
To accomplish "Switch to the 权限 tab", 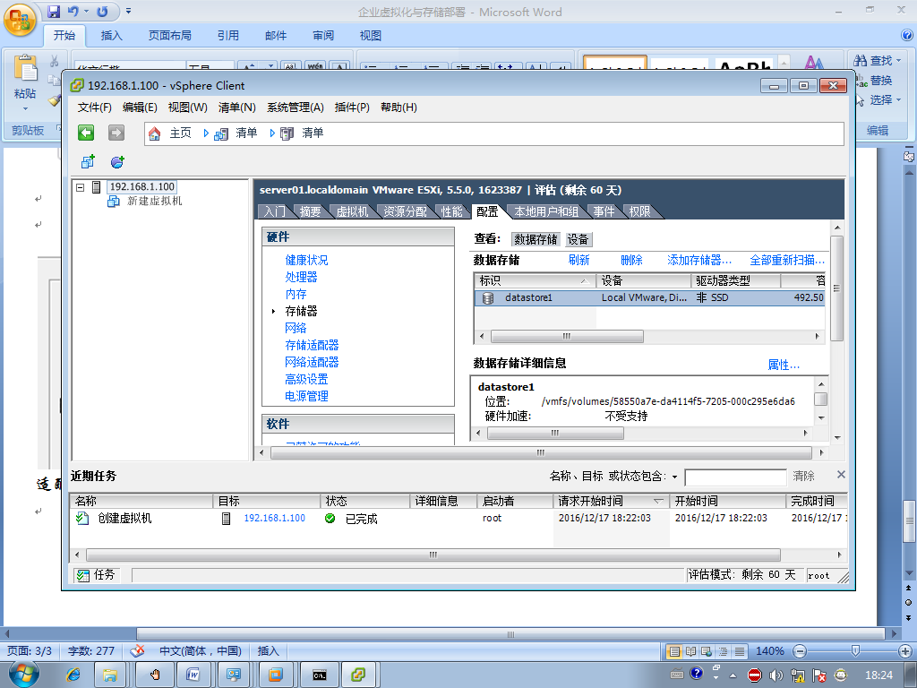I will (x=639, y=211).
